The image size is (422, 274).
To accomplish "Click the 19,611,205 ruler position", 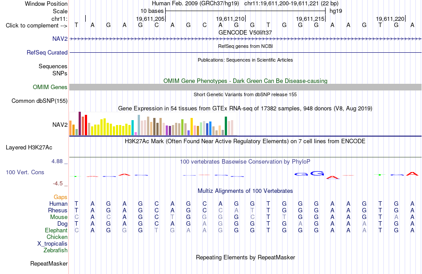I will (x=150, y=19).
